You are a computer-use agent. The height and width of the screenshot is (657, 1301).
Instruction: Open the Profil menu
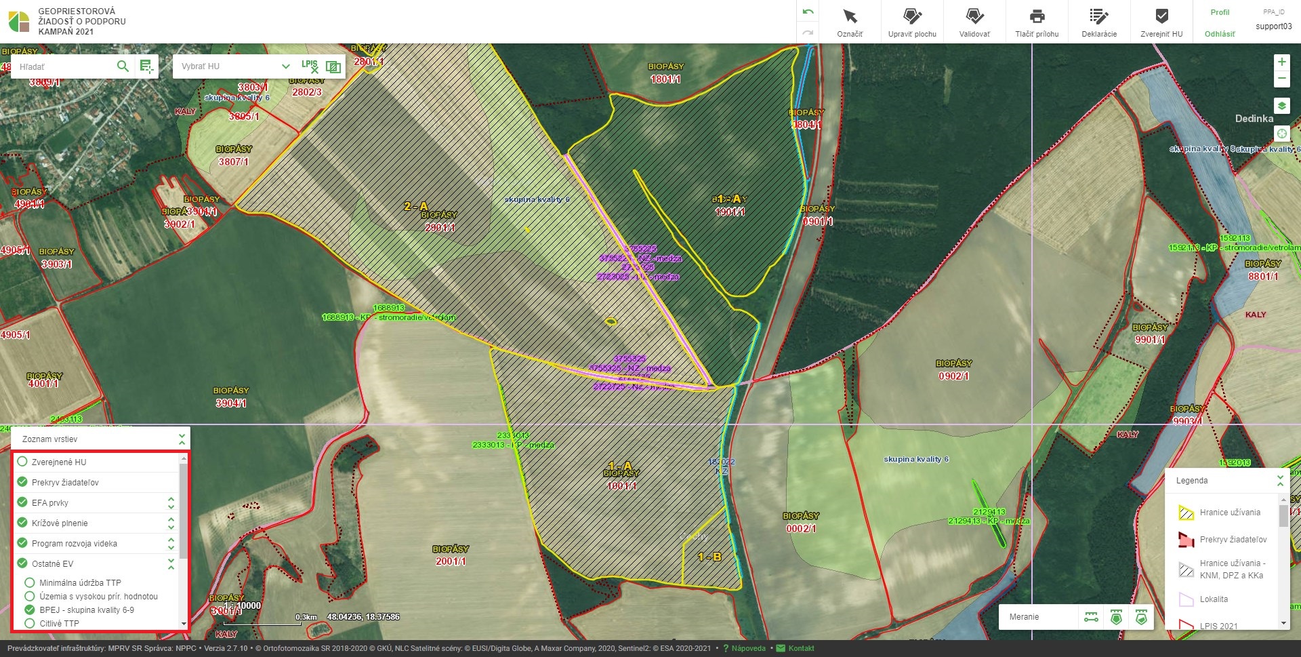(1220, 12)
